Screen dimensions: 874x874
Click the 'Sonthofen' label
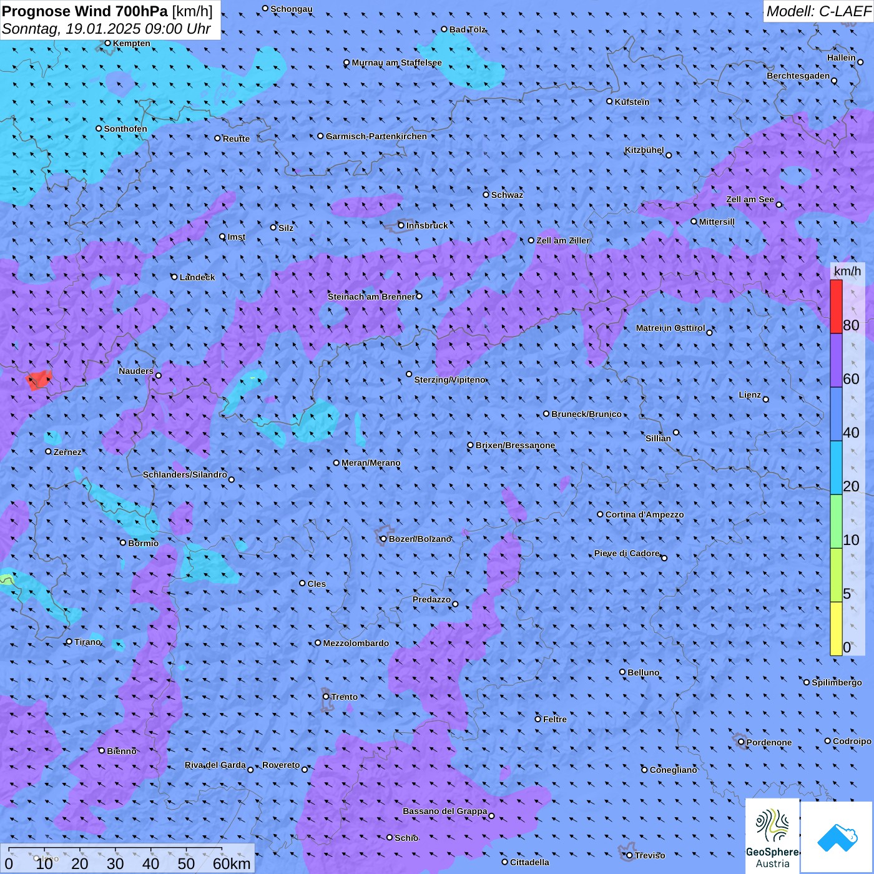[x=125, y=129]
